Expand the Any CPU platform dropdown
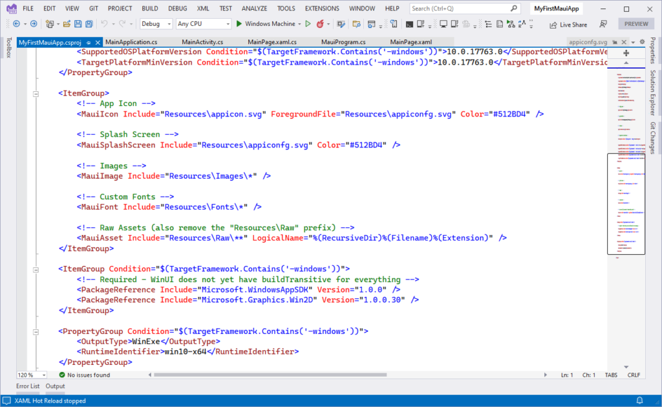The image size is (662, 407). tap(203, 24)
